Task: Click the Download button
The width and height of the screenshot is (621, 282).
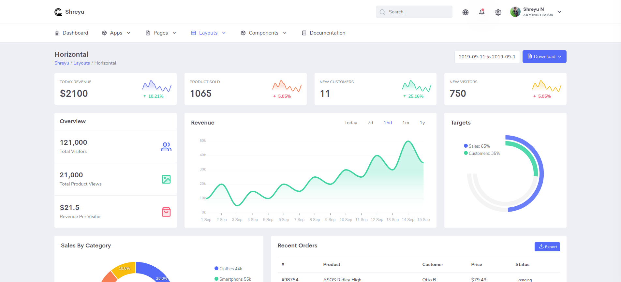Action: tap(544, 56)
